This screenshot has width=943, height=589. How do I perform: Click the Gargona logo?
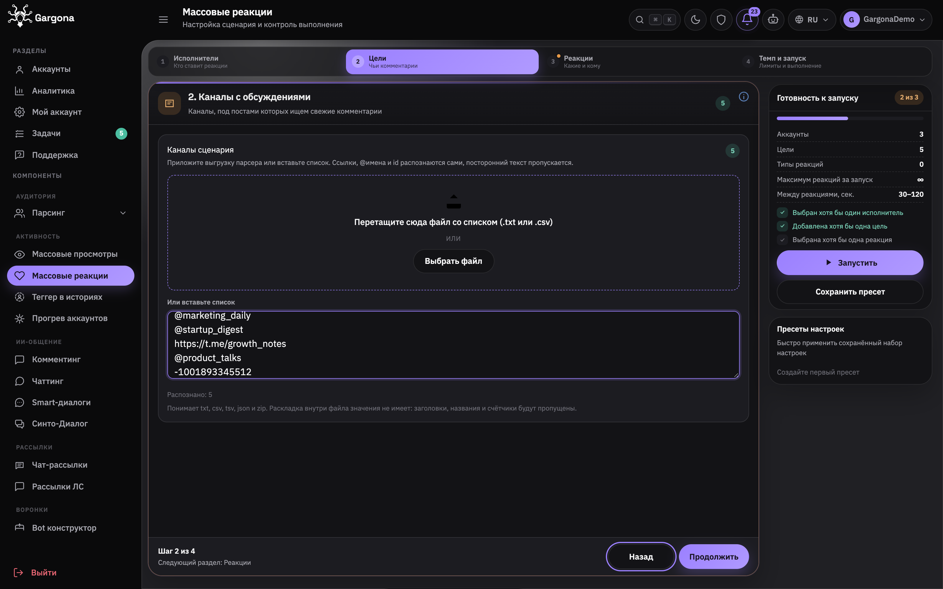(41, 16)
